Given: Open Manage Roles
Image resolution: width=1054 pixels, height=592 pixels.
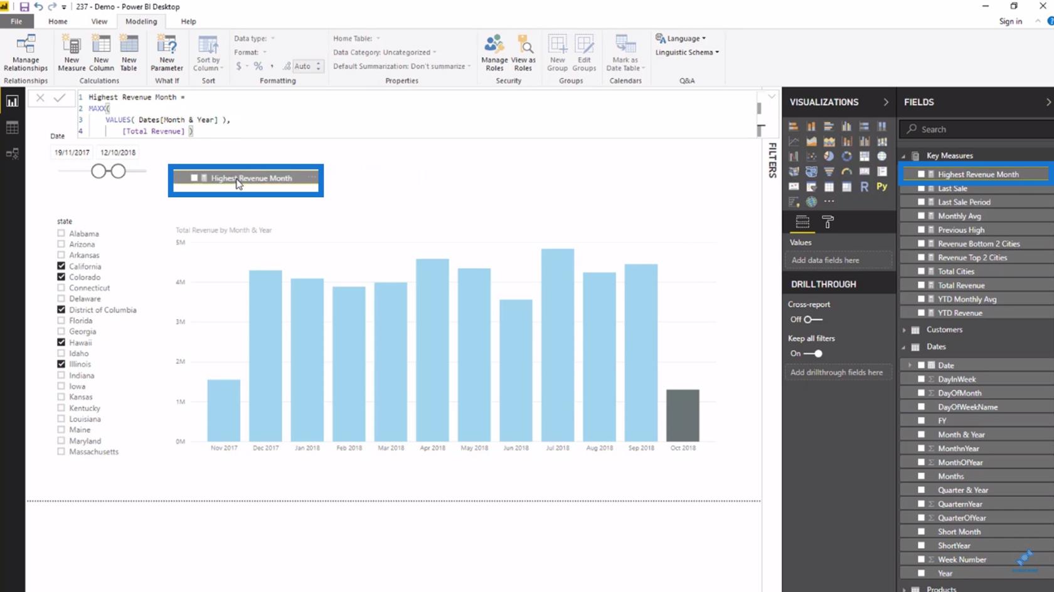Looking at the screenshot, I should (494, 53).
